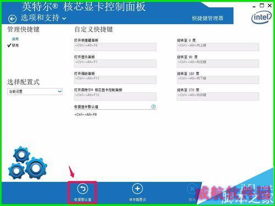Click the Intel logo

tap(262, 17)
